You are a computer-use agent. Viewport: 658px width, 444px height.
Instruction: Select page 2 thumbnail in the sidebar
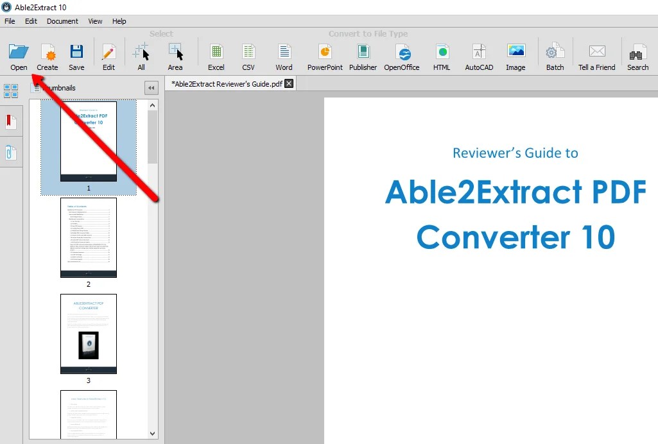click(x=89, y=237)
